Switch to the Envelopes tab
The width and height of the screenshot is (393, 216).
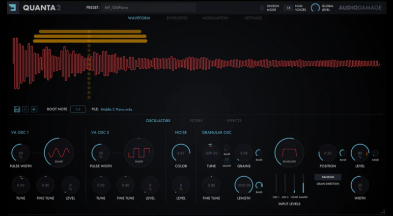pyautogui.click(x=176, y=18)
